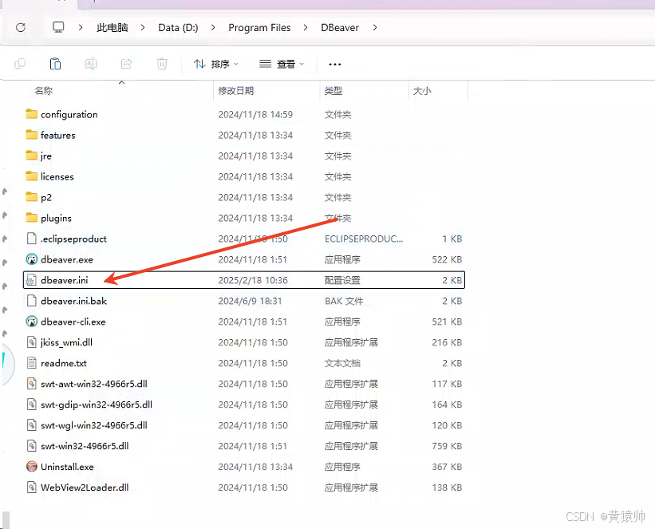
Task: Click the 2025/2/18 10:36 date cell
Action: pyautogui.click(x=253, y=280)
